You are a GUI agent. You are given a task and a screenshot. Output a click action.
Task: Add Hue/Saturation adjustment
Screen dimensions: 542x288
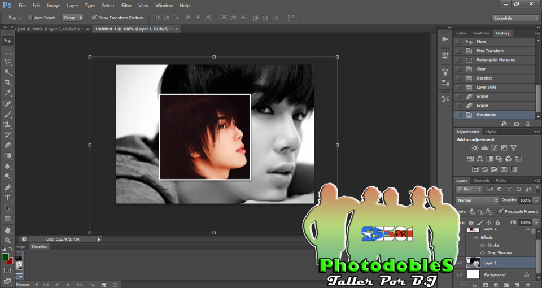point(470,159)
